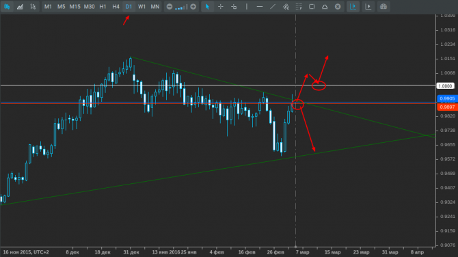This screenshot has height=257, width=458.
Task: Toggle the chart auto-scroll button
Action: coord(368,6)
